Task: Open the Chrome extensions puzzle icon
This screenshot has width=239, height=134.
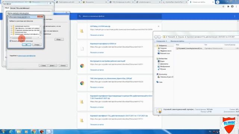Action: pyautogui.click(x=228, y=7)
